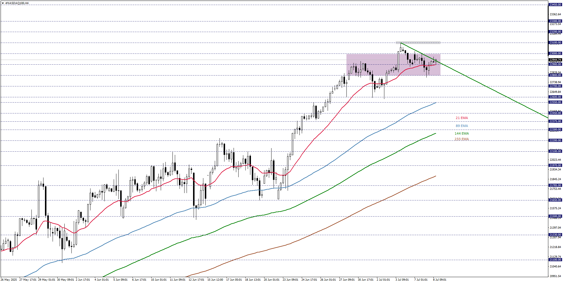
Task: Select the 89 EMA label
Action: 462,126
